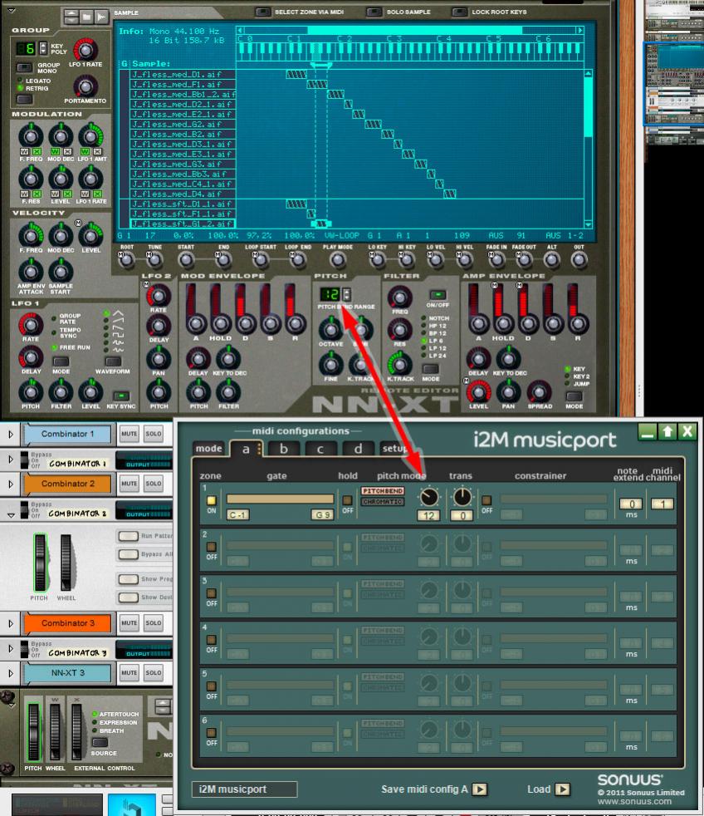Screen dimensions: 704x816
Task: Click the browse sample folder icon
Action: tap(86, 16)
